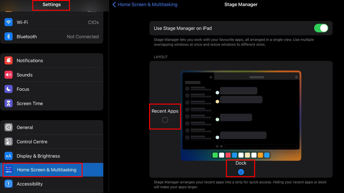Tap the General gear icon
344x193 pixels.
(x=9, y=127)
